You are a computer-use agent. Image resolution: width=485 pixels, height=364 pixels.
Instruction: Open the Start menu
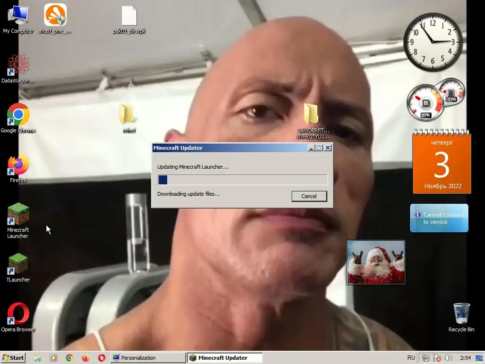pos(13,358)
